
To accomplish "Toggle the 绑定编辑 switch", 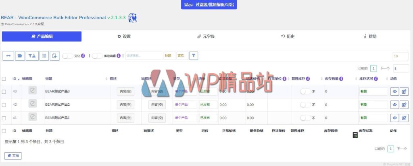I will coord(97,56).
